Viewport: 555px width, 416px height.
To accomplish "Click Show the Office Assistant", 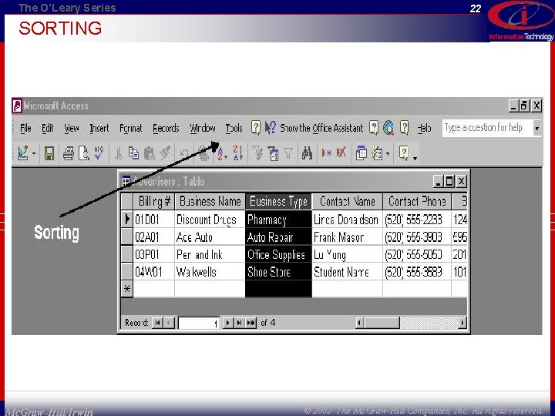I will [321, 128].
